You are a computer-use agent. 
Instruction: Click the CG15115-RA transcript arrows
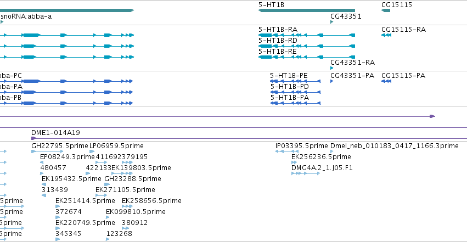[386, 35]
